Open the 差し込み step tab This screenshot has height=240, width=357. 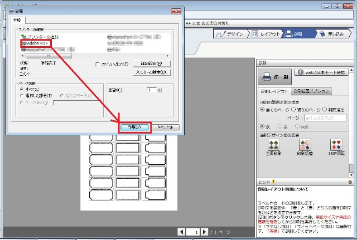[x=332, y=34]
